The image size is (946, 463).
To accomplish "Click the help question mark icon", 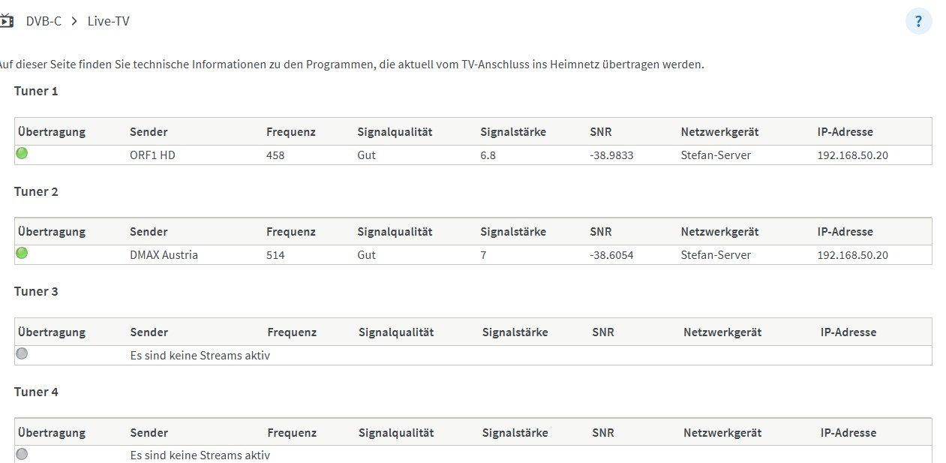I will pyautogui.click(x=918, y=21).
